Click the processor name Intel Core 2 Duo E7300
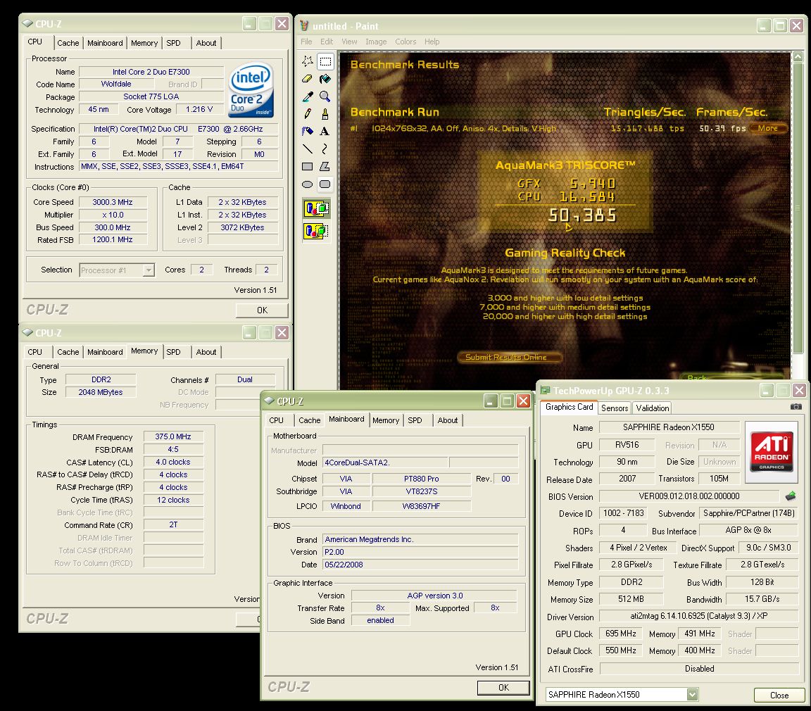This screenshot has height=711, width=811. pyautogui.click(x=151, y=72)
